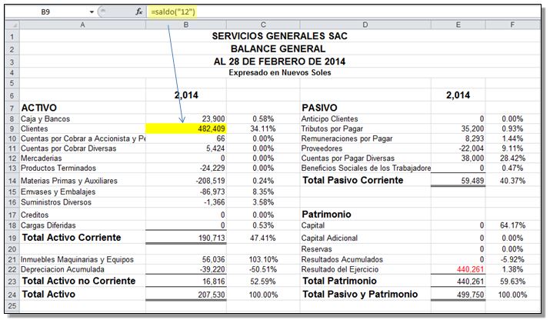Click the 2,014 year header in column B

[186, 95]
